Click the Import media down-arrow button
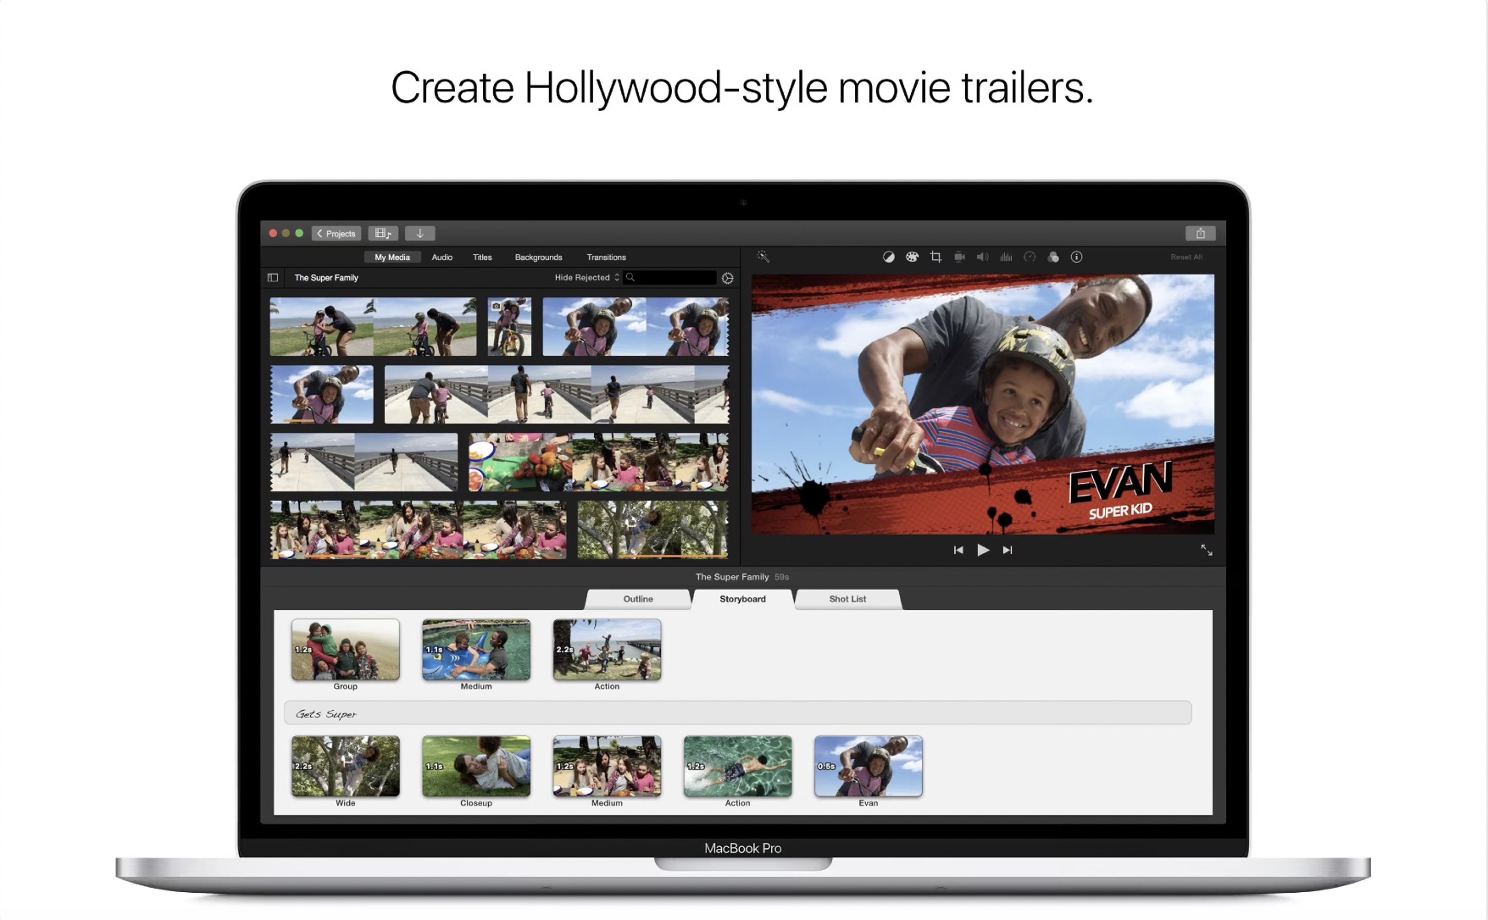The height and width of the screenshot is (920, 1488). pyautogui.click(x=419, y=233)
